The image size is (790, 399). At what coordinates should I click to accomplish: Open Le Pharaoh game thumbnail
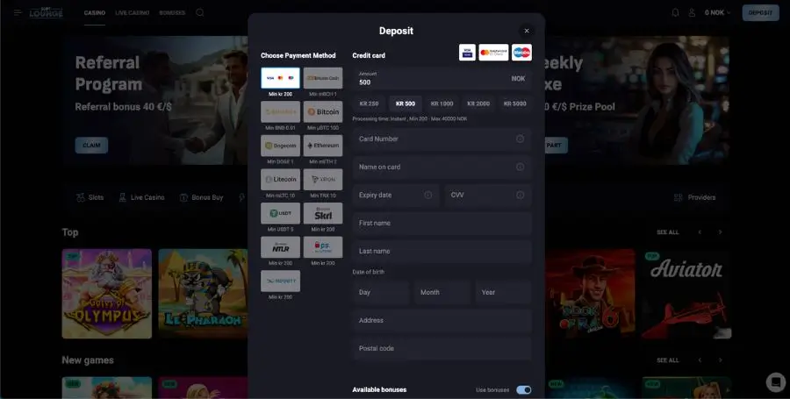coord(203,294)
